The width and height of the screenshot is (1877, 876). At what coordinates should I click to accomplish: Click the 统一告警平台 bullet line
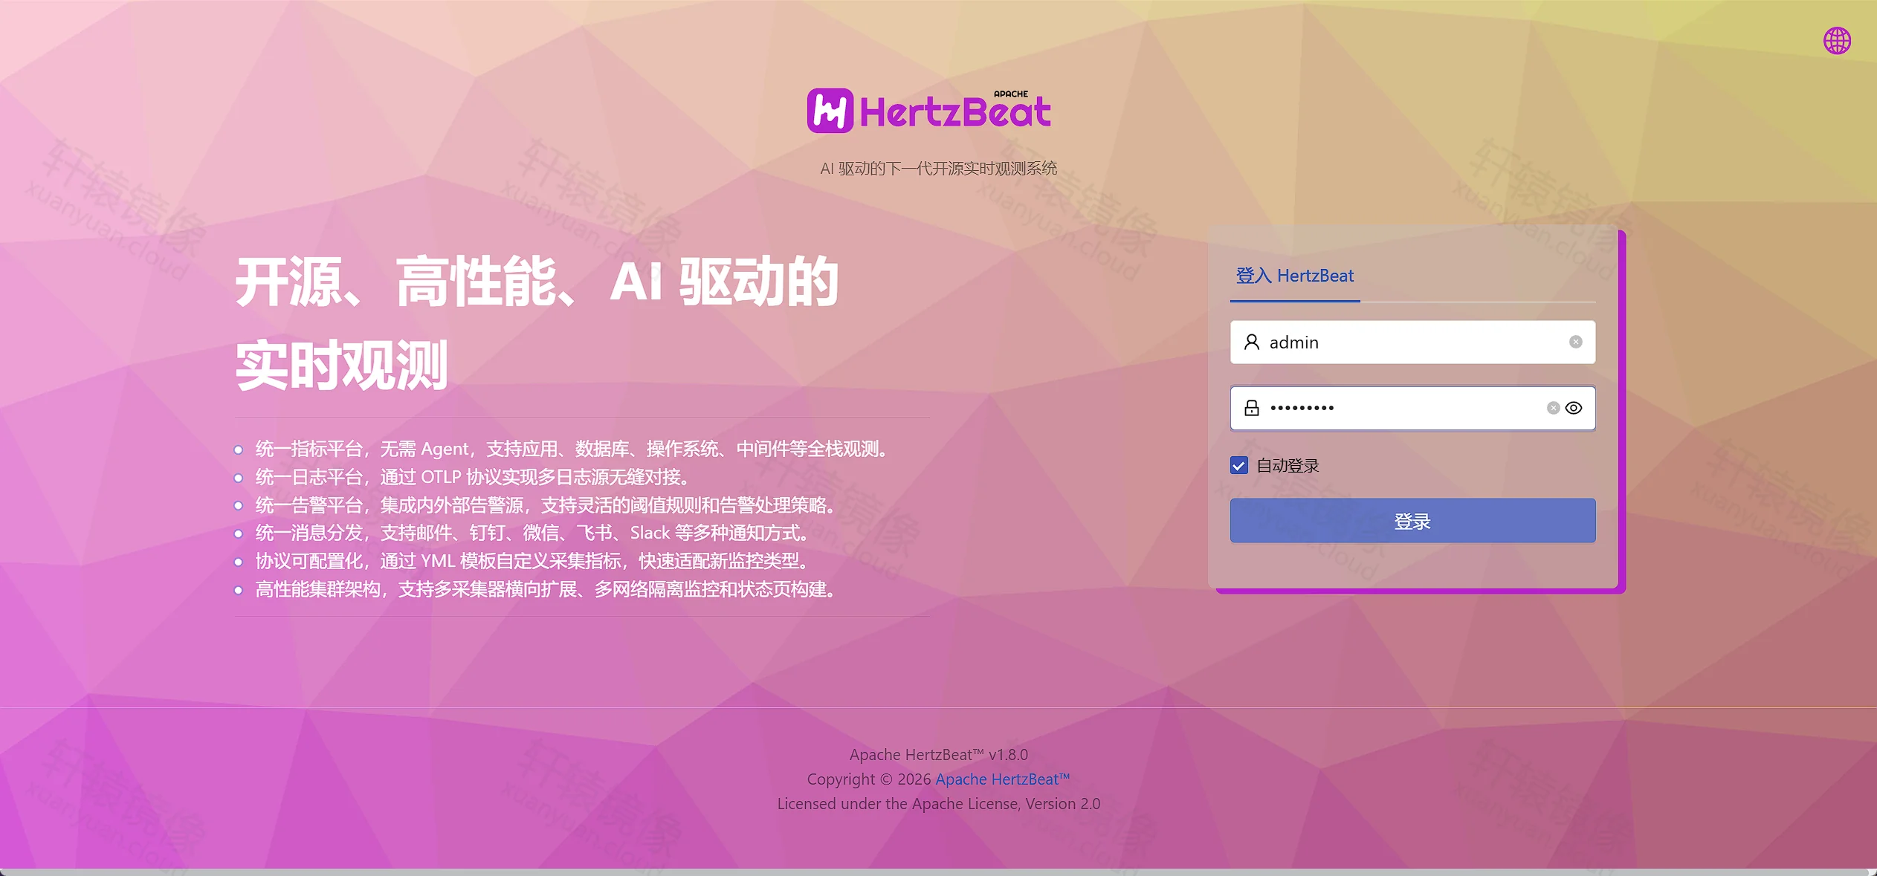click(546, 505)
